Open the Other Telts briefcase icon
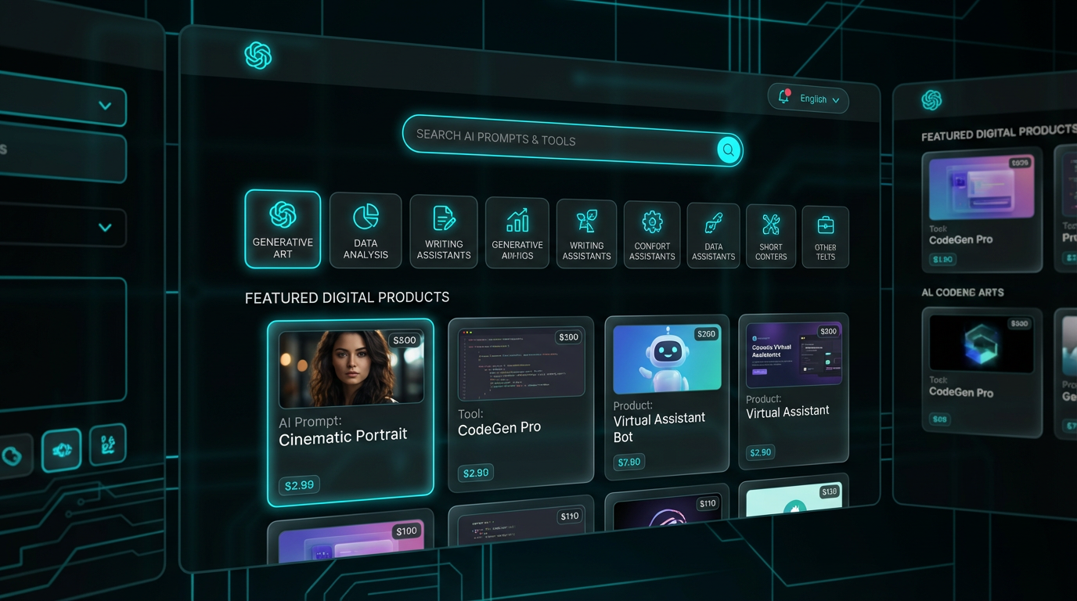The height and width of the screenshot is (601, 1077). 826,226
